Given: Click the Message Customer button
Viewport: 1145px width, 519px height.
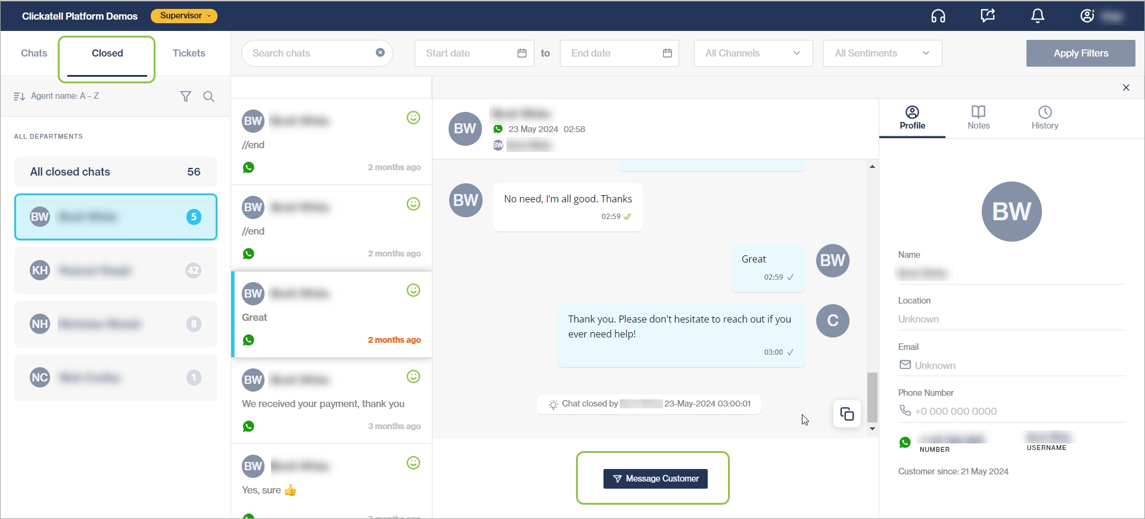Looking at the screenshot, I should click(655, 479).
